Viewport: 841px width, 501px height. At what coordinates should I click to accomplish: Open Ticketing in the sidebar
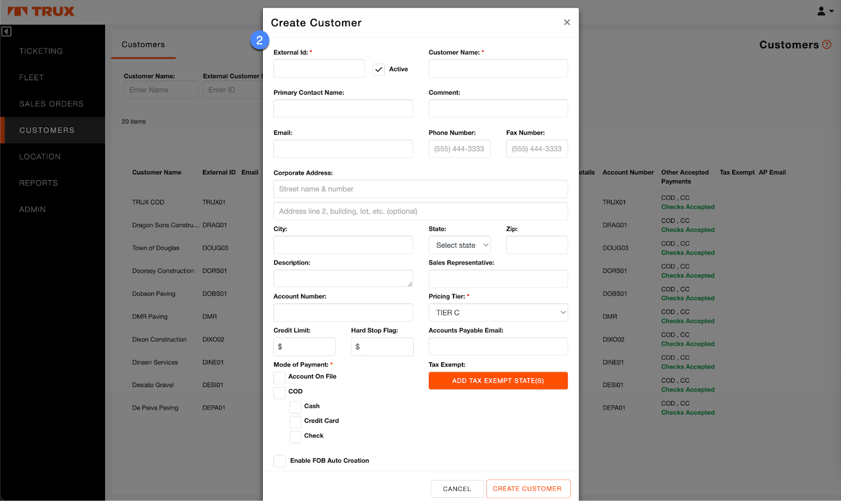coord(41,51)
